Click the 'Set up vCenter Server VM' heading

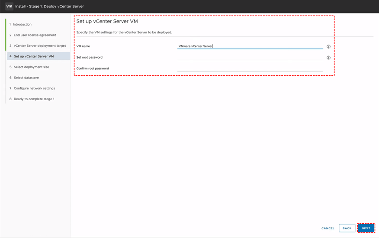(107, 21)
